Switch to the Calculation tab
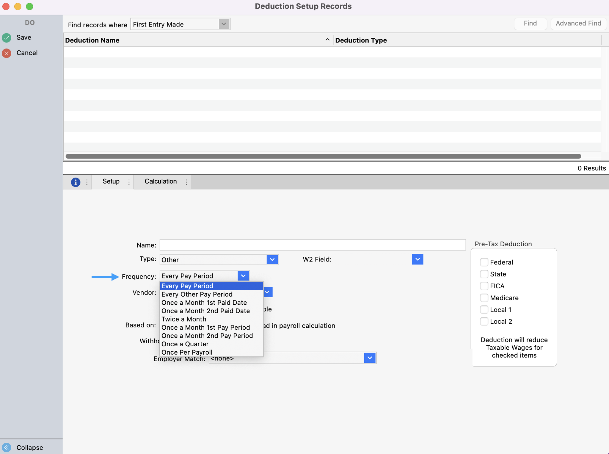This screenshot has height=454, width=609. pos(161,181)
